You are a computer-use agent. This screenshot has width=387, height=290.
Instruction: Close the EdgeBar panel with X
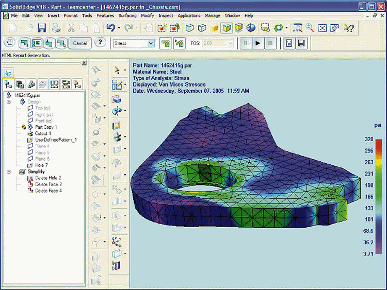pos(84,63)
